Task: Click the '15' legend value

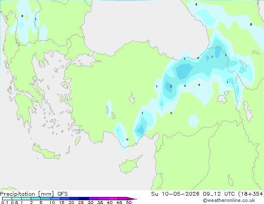Action: 62,202
